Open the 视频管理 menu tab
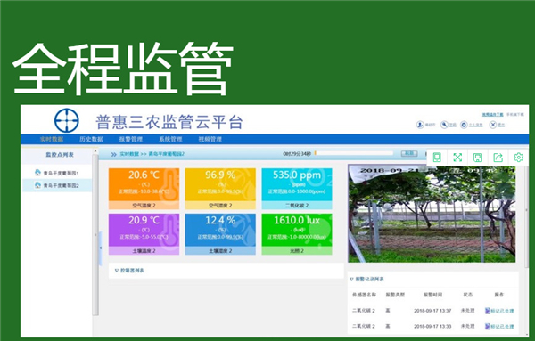535x341 pixels. [x=210, y=139]
